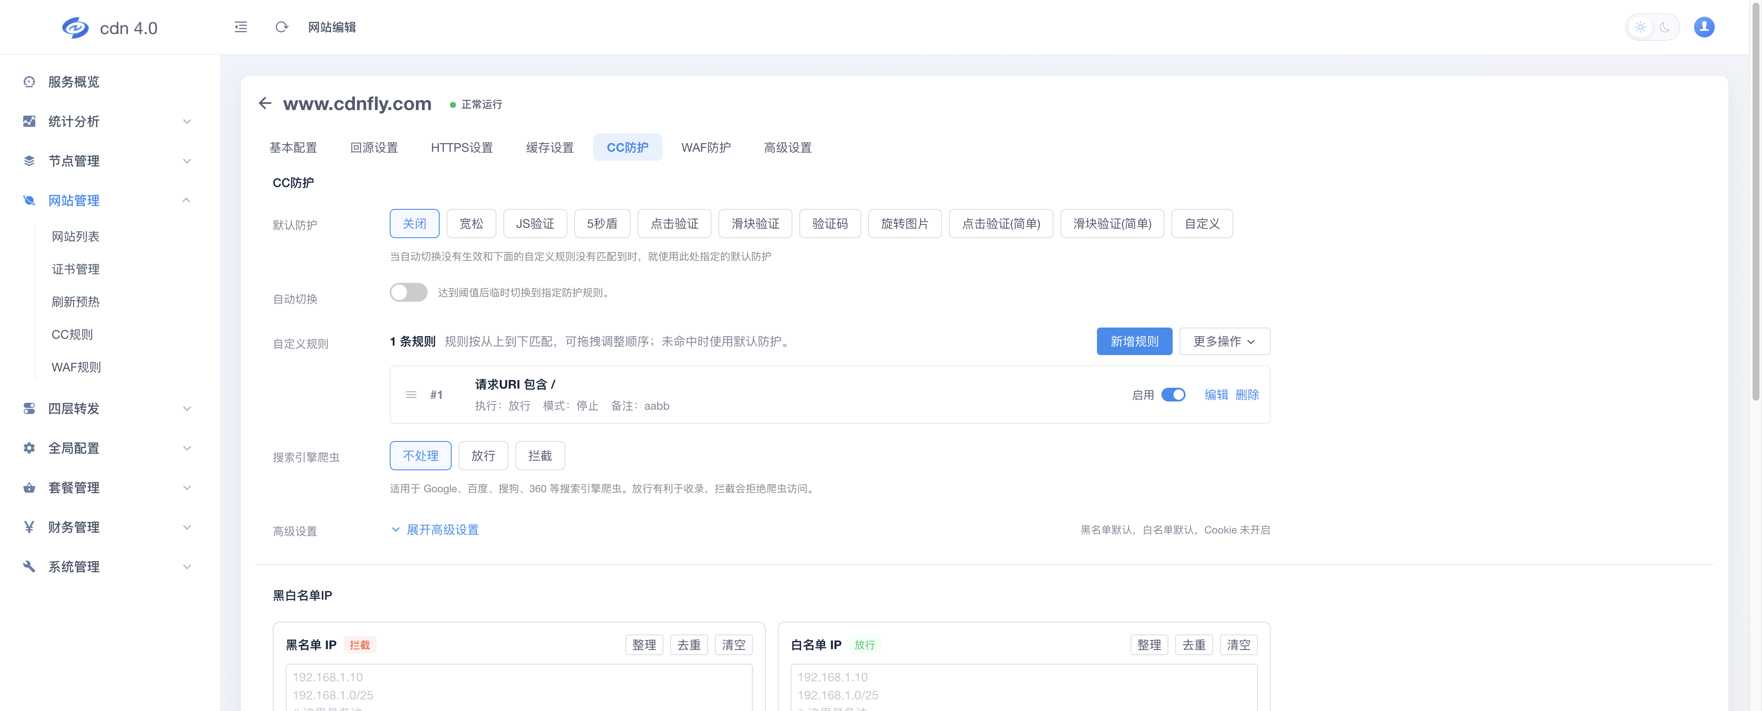Switch to light theme sun icon

1640,28
